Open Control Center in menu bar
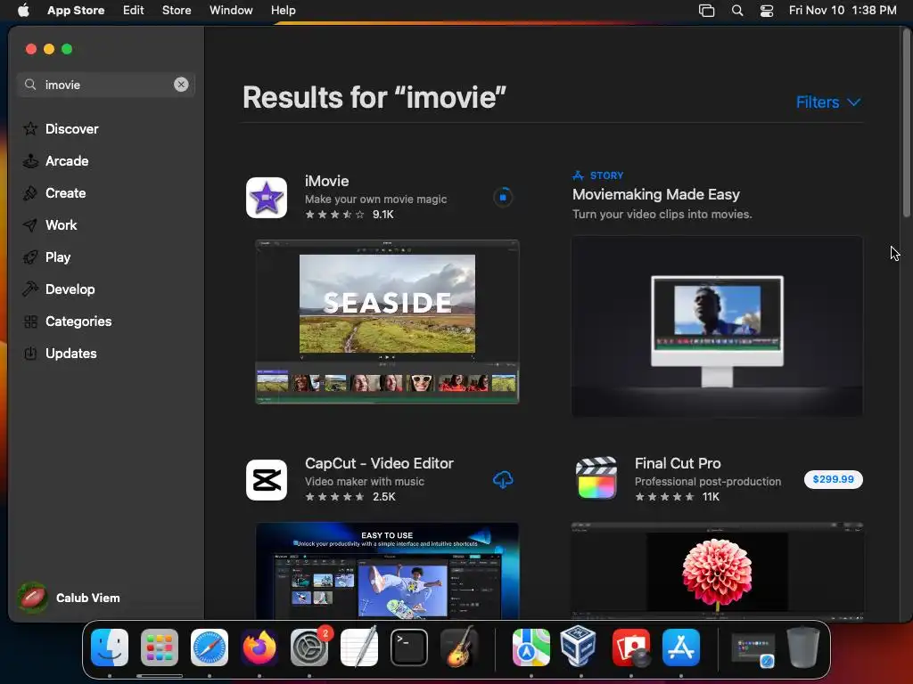The height and width of the screenshot is (684, 913). click(767, 11)
